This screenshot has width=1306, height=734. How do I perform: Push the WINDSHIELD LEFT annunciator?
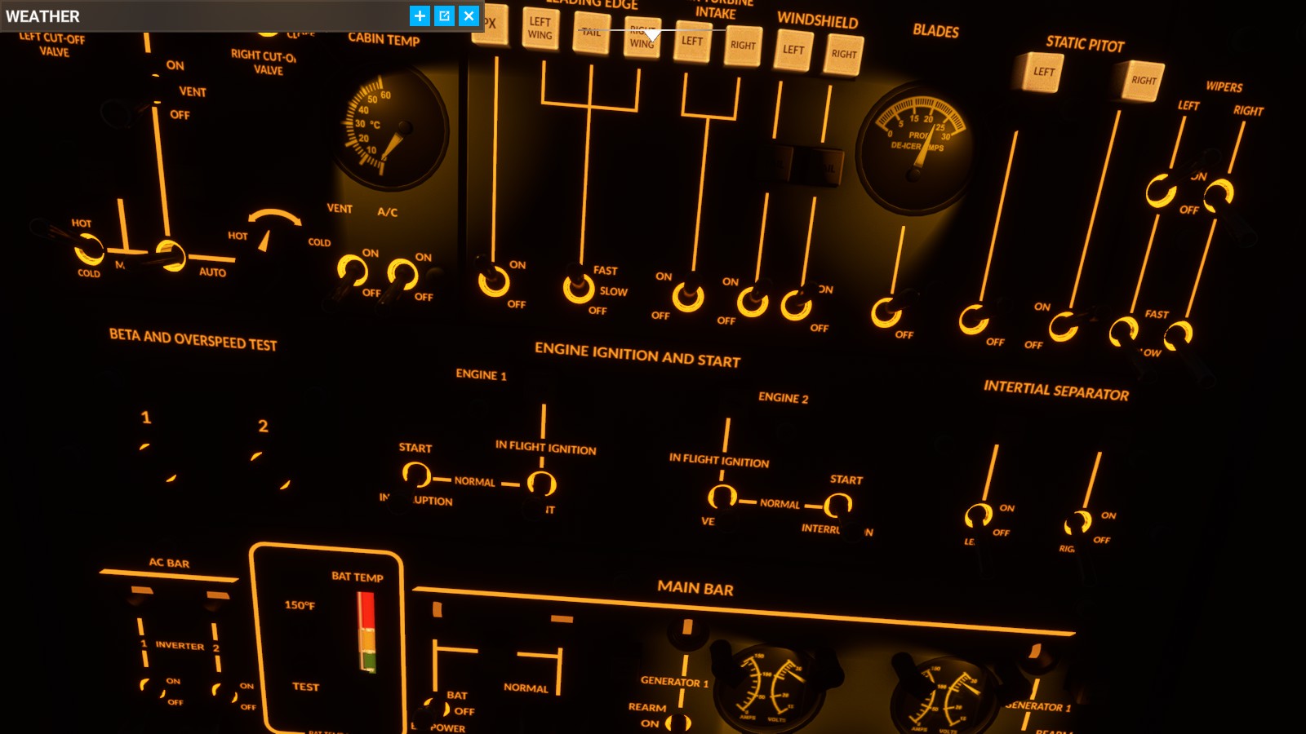793,50
